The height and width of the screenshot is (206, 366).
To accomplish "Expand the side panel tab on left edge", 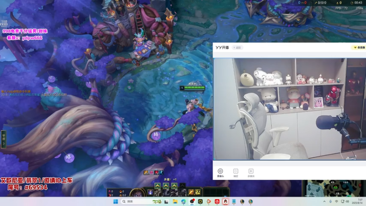I will 4,139.
